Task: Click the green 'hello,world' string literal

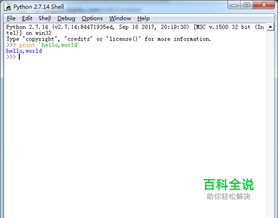Action: pos(59,45)
